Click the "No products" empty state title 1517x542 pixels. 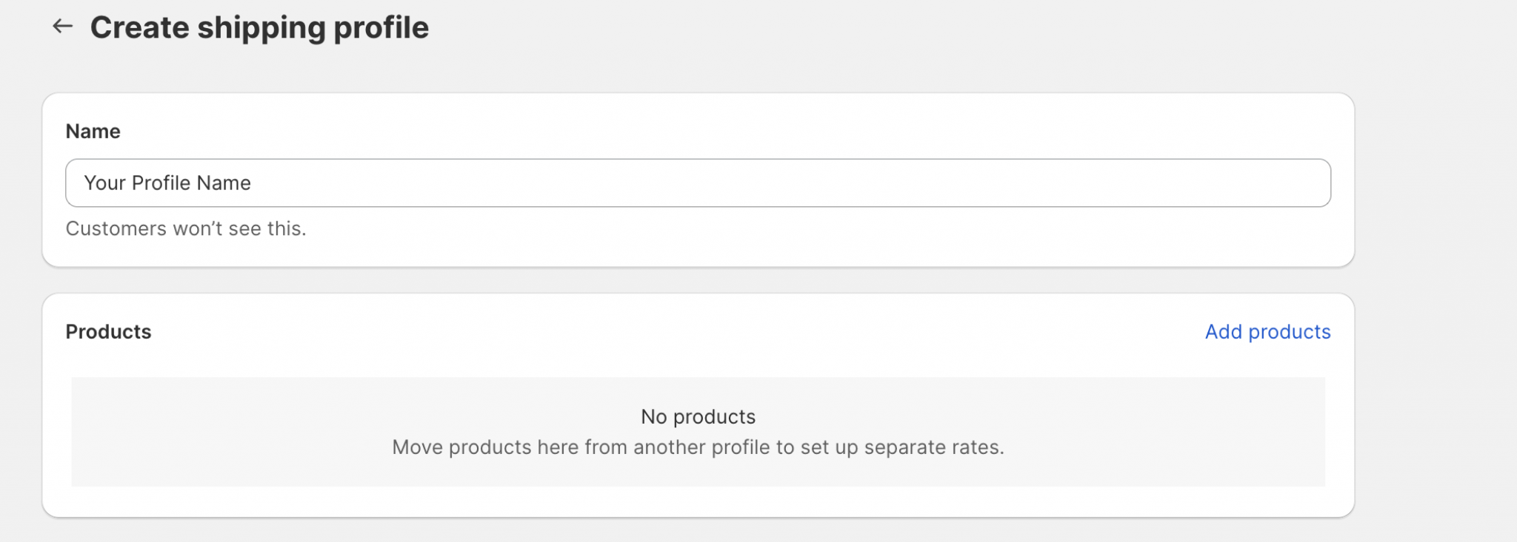(x=698, y=417)
